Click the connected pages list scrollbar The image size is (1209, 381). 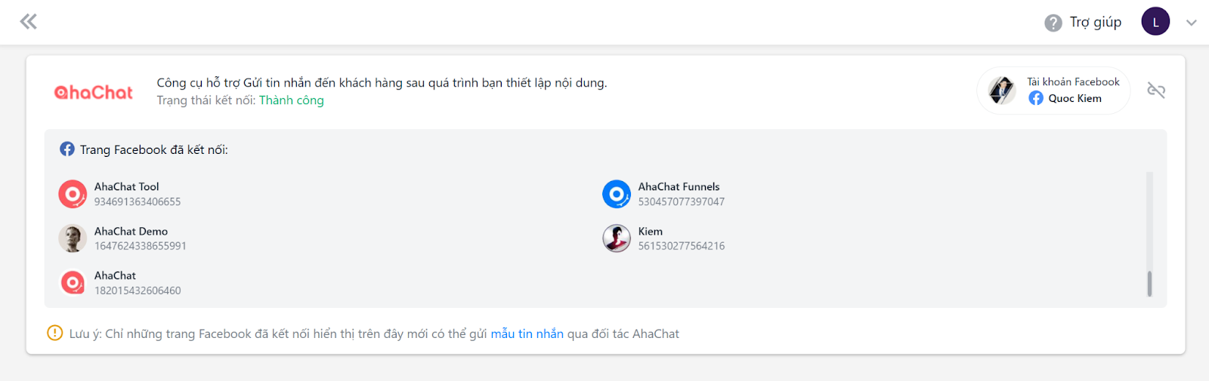click(x=1149, y=284)
